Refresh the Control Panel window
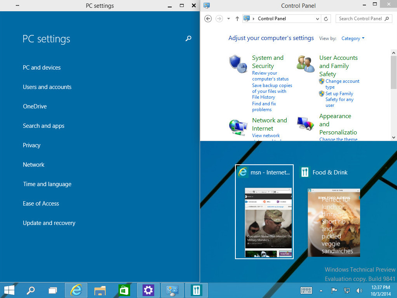 pos(326,19)
